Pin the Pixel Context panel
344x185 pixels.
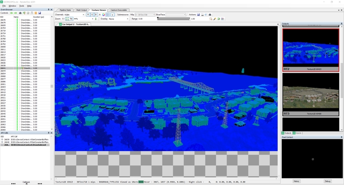(x=342, y=137)
